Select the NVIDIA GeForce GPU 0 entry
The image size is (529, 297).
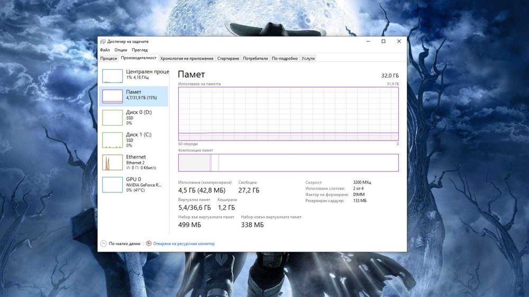click(134, 185)
